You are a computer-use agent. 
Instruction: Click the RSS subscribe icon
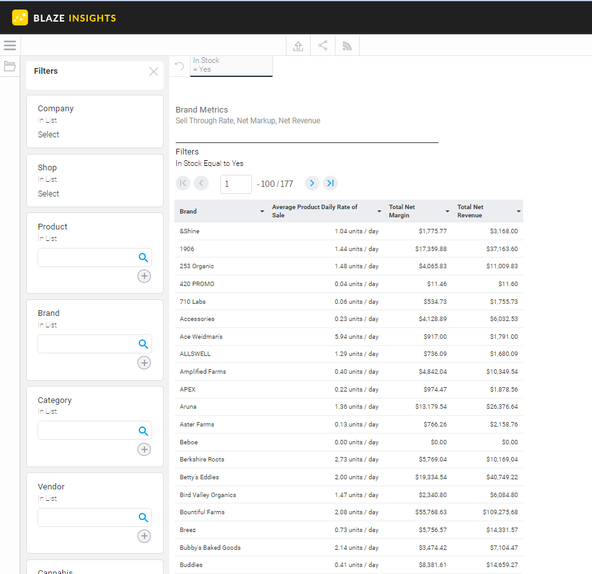click(347, 46)
